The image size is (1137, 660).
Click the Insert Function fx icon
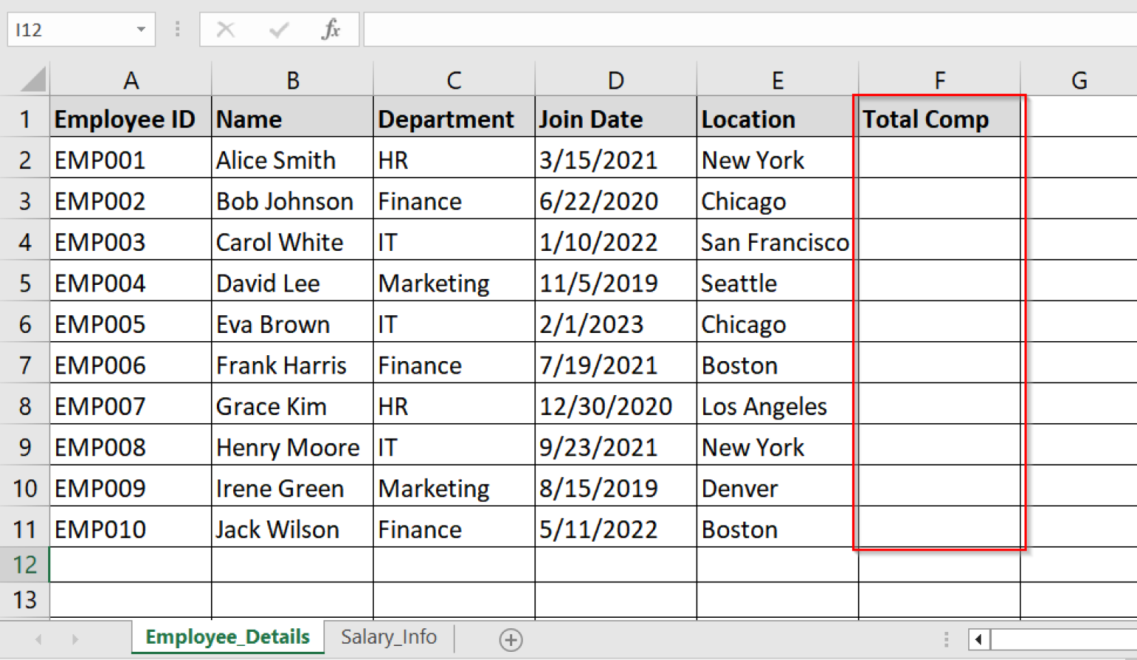click(331, 30)
